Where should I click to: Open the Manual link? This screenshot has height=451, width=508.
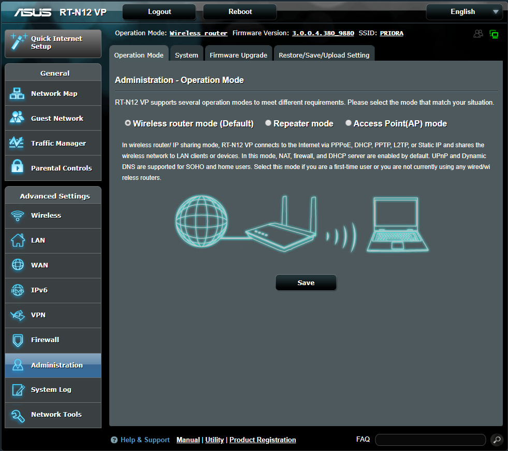188,440
